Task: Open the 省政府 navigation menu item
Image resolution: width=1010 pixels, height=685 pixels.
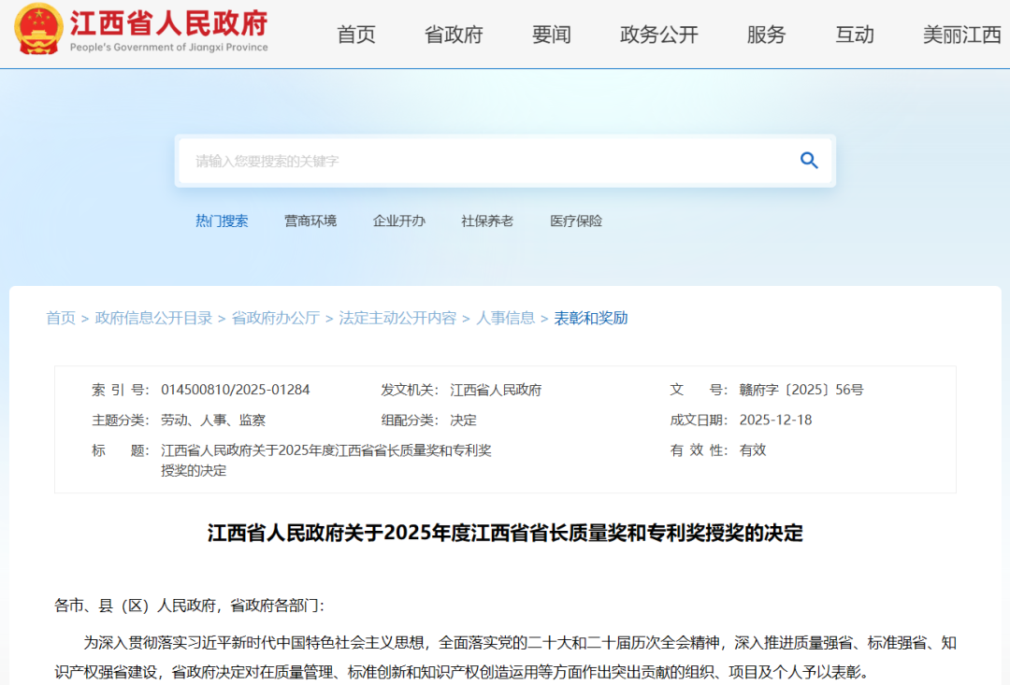Action: 453,35
